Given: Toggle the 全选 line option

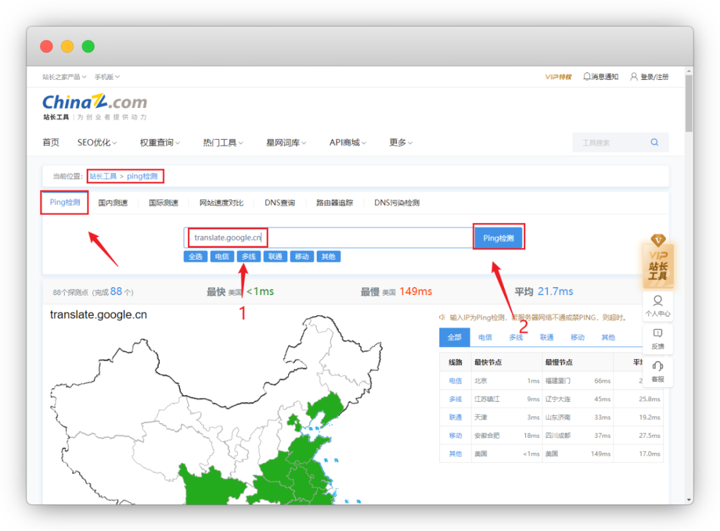Looking at the screenshot, I should click(x=195, y=257).
